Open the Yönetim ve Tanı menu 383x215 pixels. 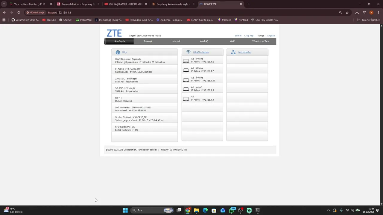(x=260, y=41)
